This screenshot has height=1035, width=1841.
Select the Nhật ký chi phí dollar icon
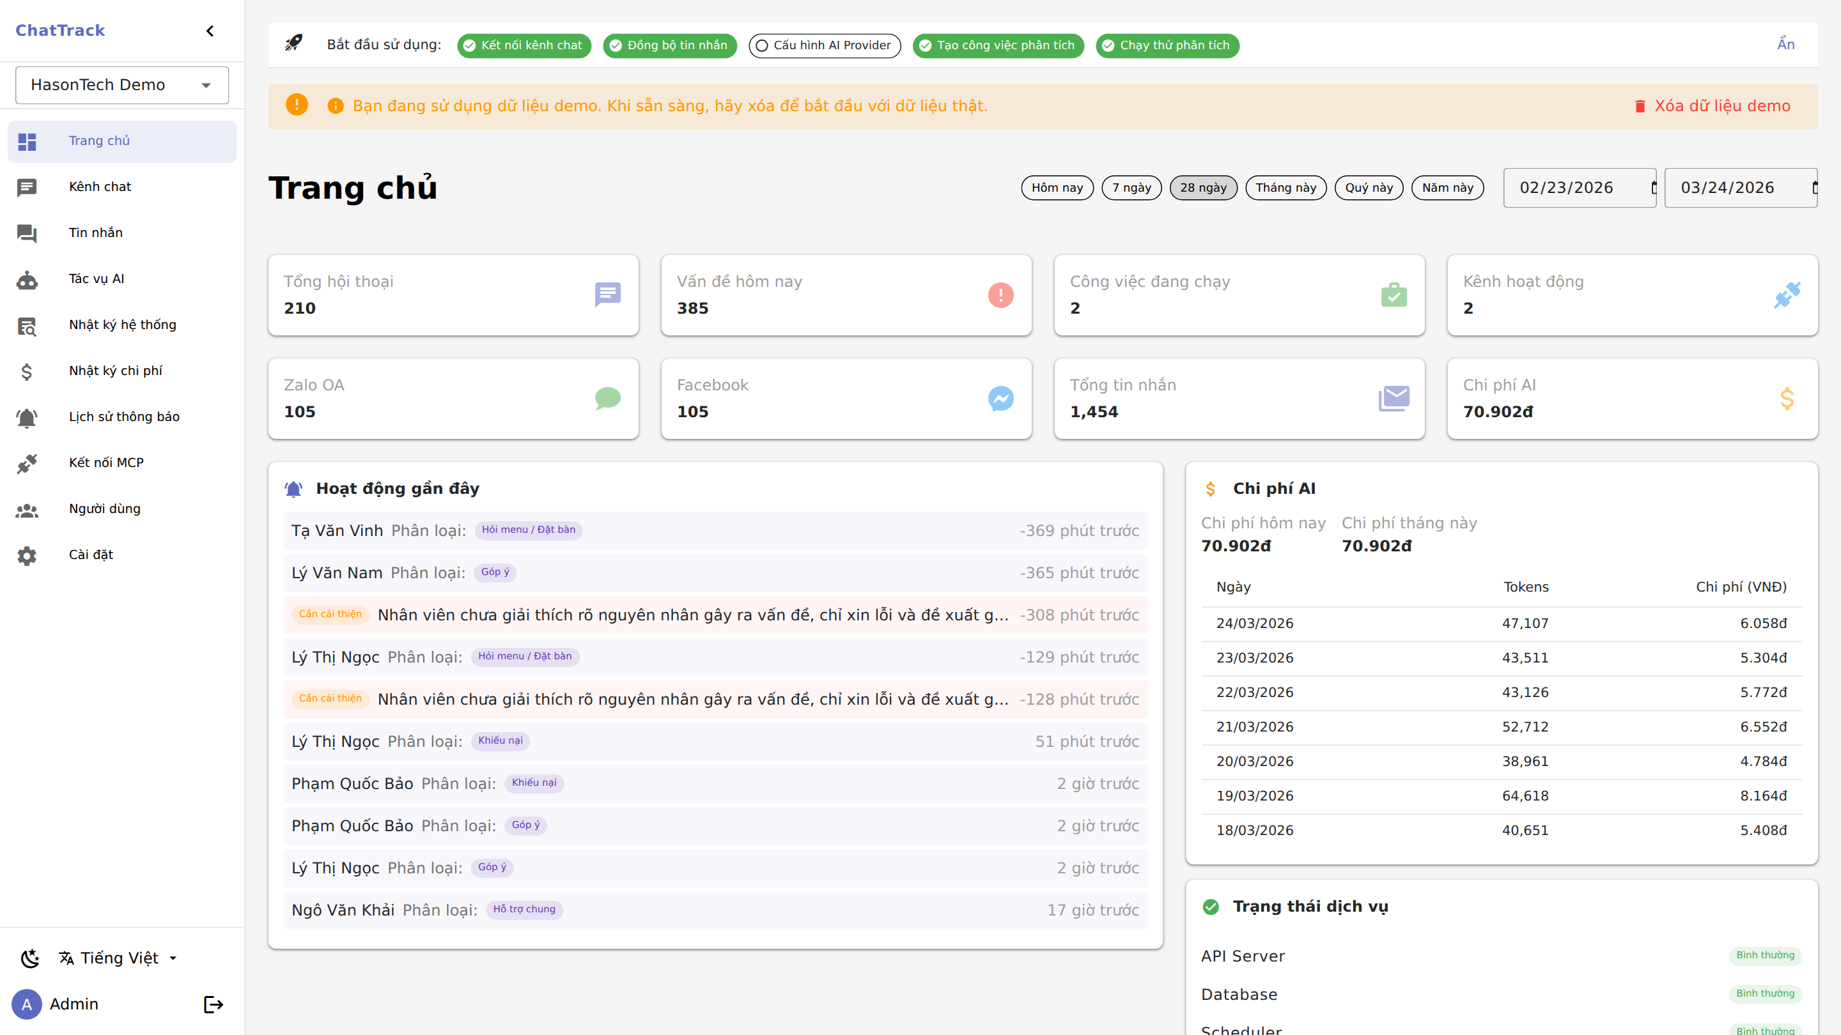tap(26, 371)
